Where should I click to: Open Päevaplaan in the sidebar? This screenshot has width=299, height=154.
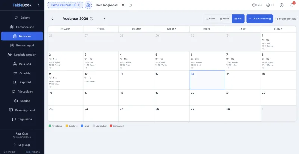[22, 92]
